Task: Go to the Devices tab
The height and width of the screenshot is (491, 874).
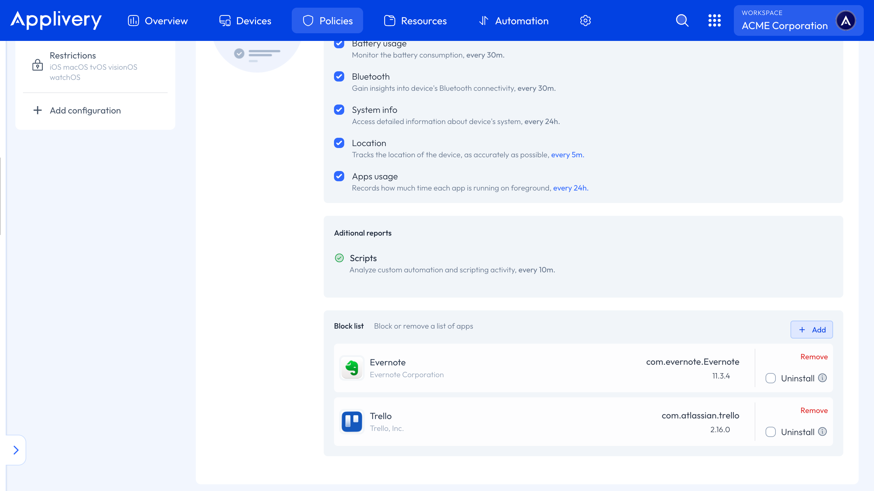Action: click(245, 21)
